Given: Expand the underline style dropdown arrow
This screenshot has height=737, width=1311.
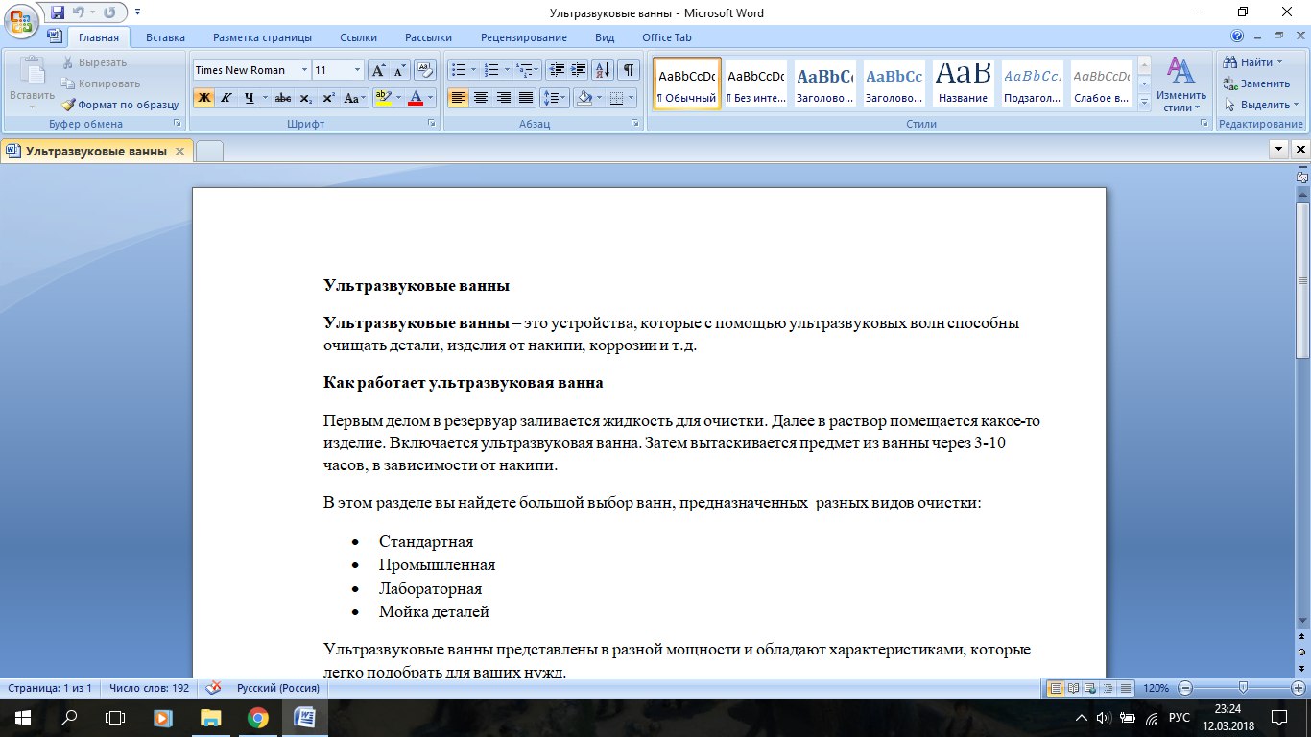Looking at the screenshot, I should point(264,98).
